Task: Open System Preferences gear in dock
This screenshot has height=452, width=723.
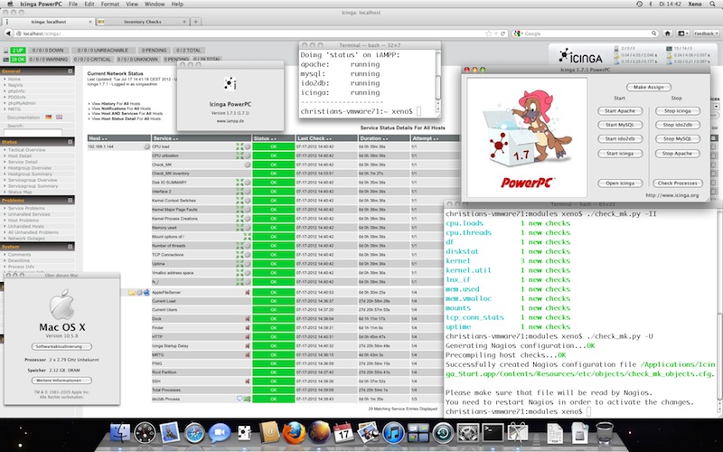Action: pyautogui.click(x=468, y=434)
